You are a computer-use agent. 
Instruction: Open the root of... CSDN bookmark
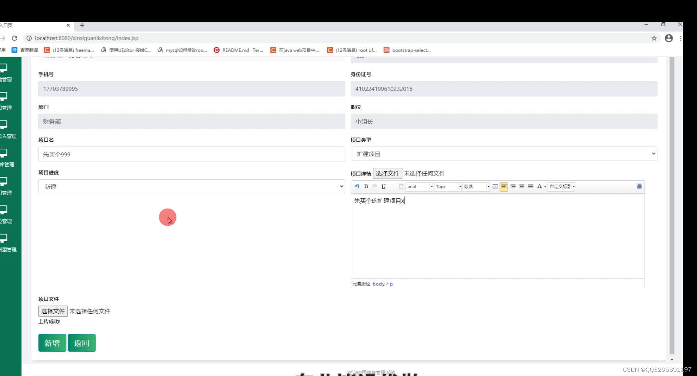coord(352,50)
